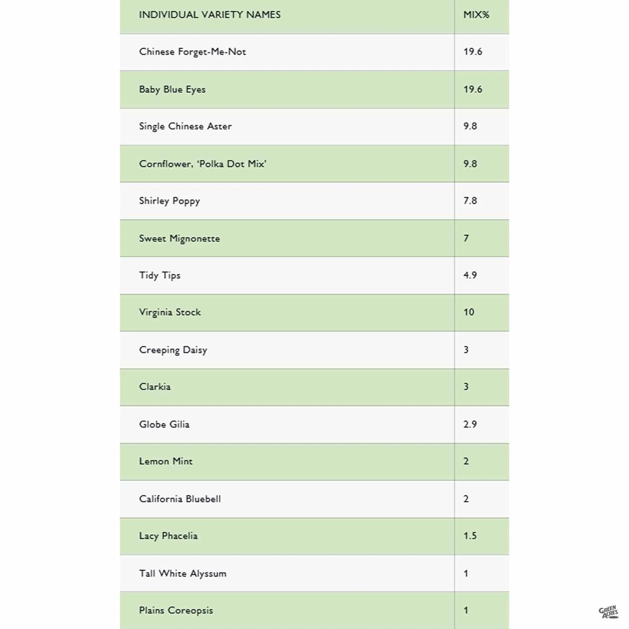629x629 pixels.
Task: Select California Bluebell in the table
Action: click(x=180, y=499)
